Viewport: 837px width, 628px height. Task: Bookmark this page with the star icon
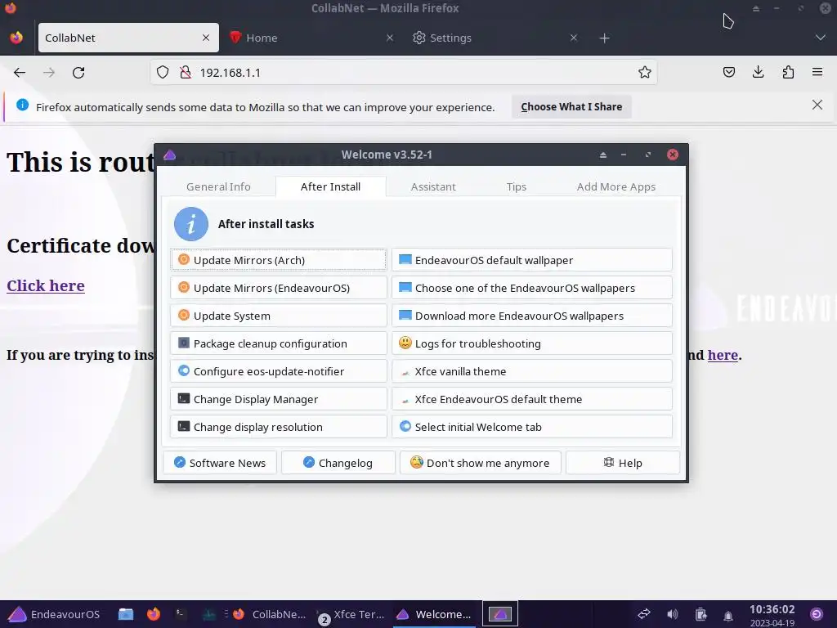pos(644,73)
